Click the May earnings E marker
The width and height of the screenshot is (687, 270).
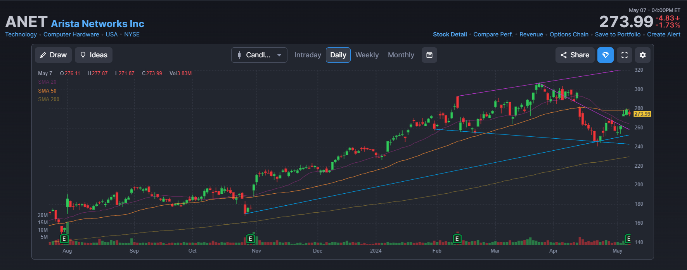[x=628, y=239]
